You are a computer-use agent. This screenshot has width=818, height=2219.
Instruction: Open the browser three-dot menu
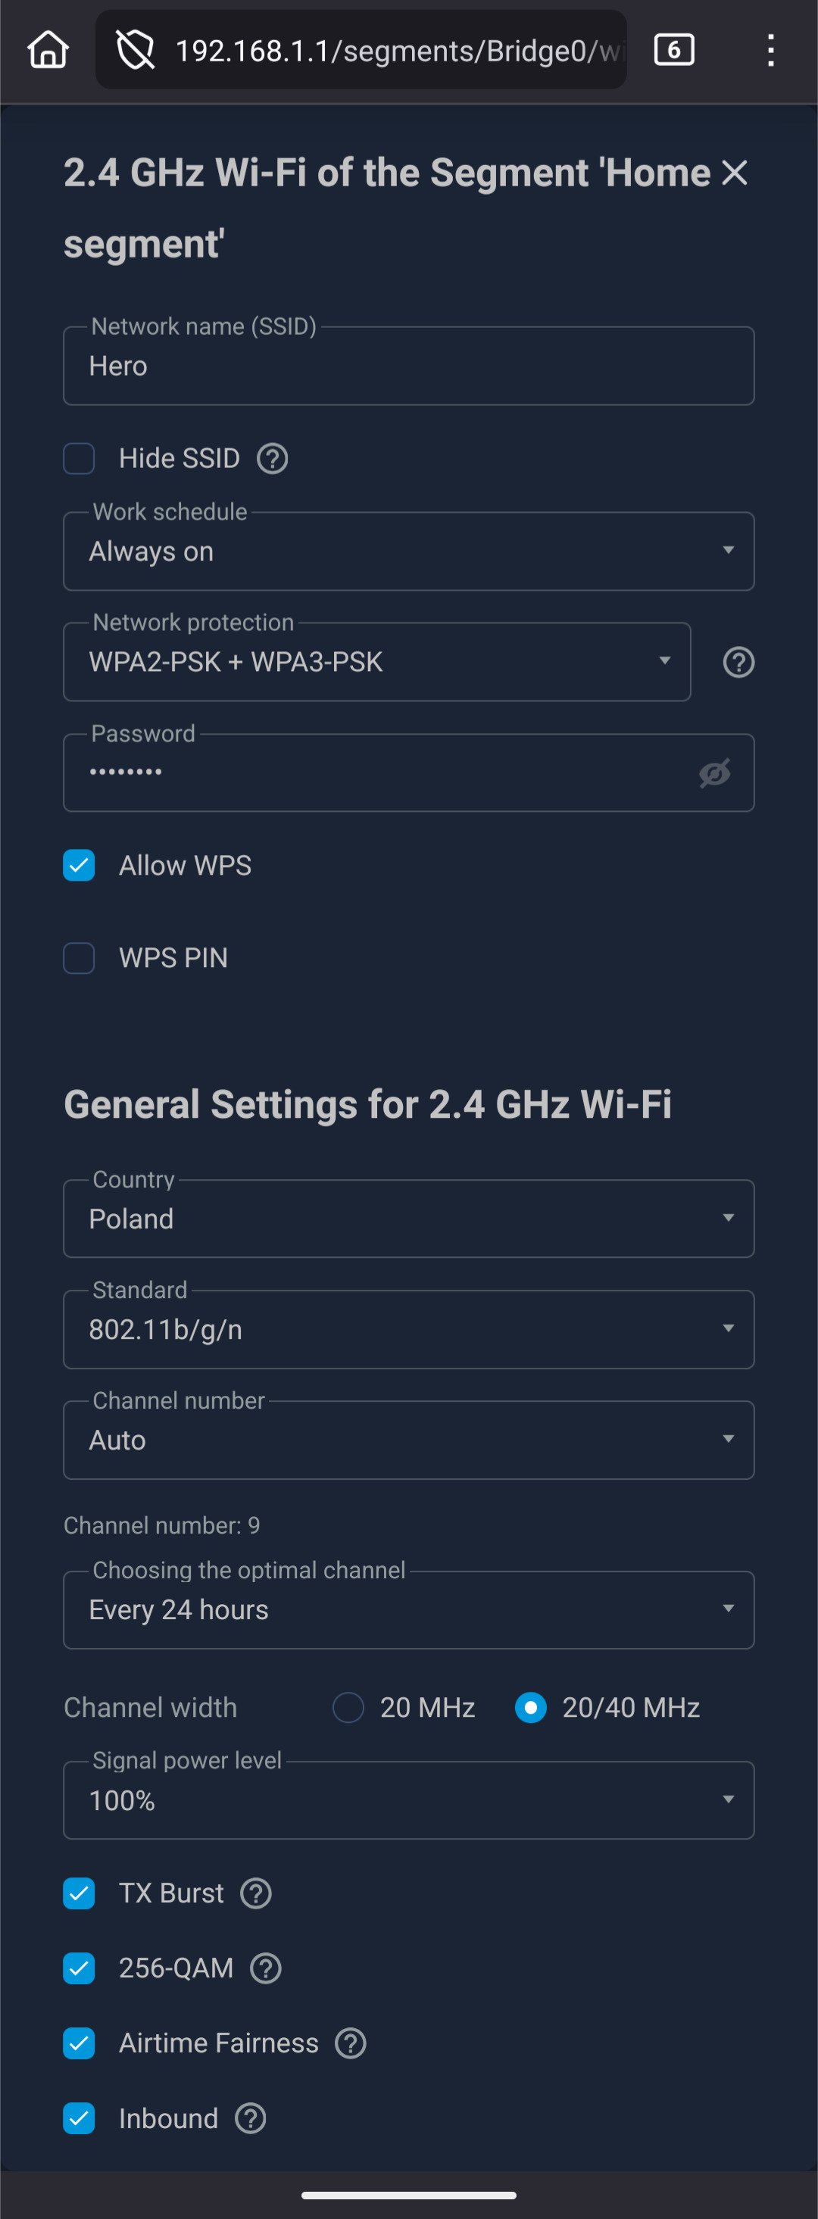coord(770,50)
